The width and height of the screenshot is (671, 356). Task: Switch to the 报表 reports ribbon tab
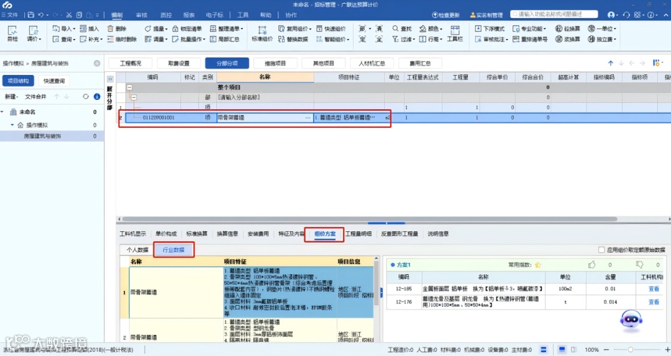189,15
